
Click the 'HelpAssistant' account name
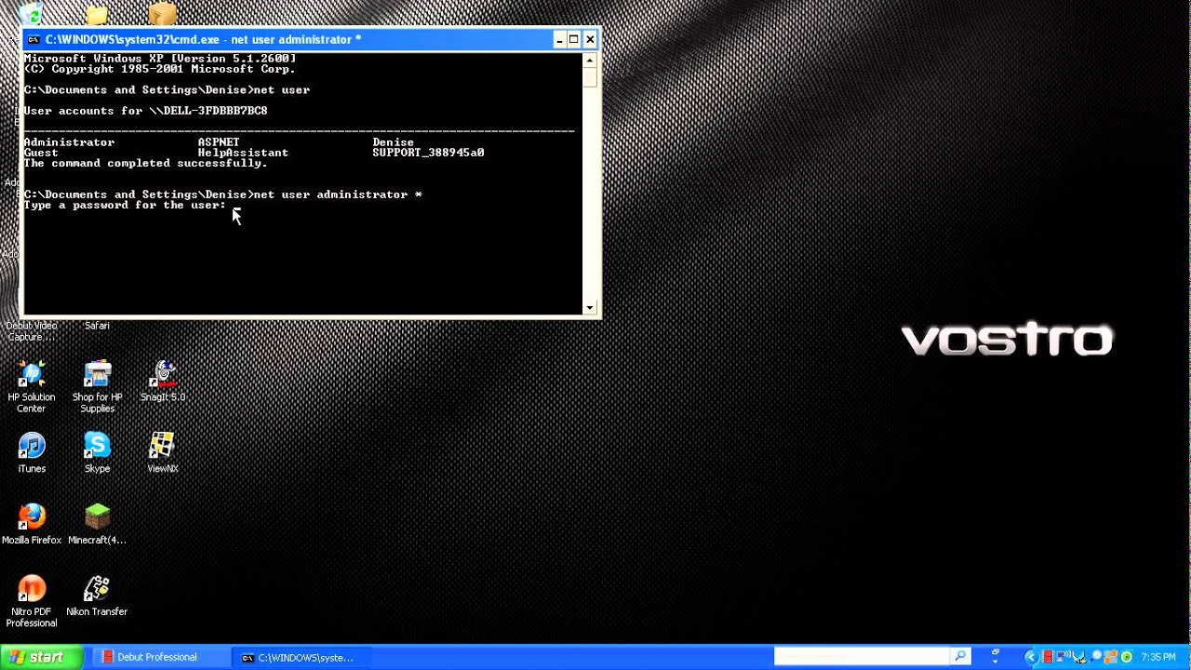[243, 153]
